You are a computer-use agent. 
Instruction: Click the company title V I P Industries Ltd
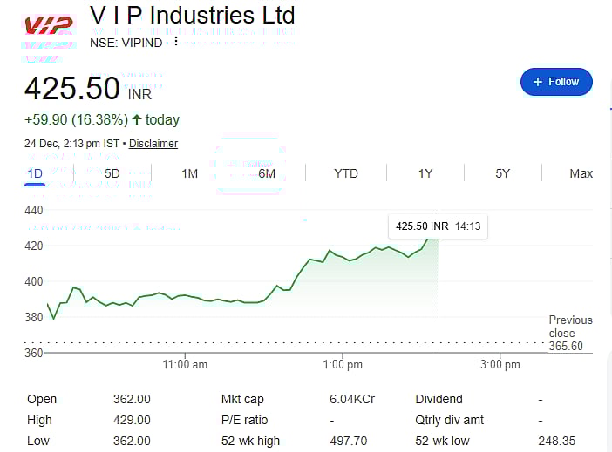tap(193, 16)
